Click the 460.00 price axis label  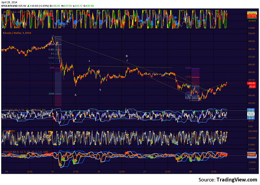(251, 65)
